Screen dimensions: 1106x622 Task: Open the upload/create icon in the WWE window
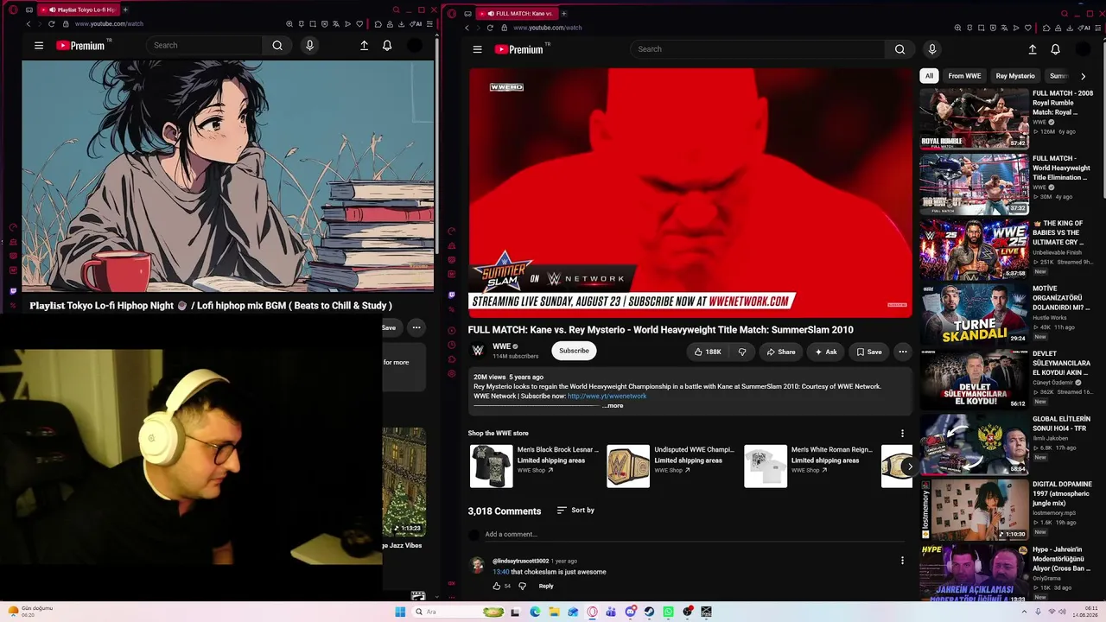[1032, 49]
